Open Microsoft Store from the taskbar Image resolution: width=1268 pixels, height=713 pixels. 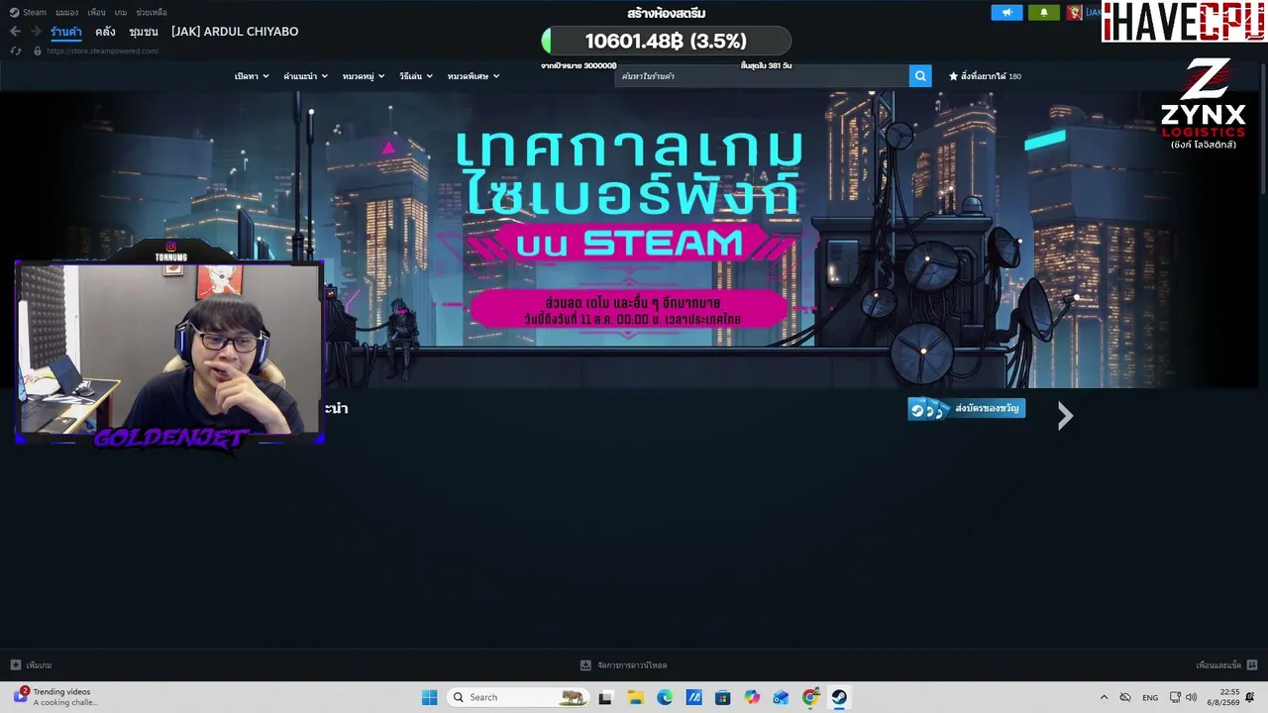[723, 697]
